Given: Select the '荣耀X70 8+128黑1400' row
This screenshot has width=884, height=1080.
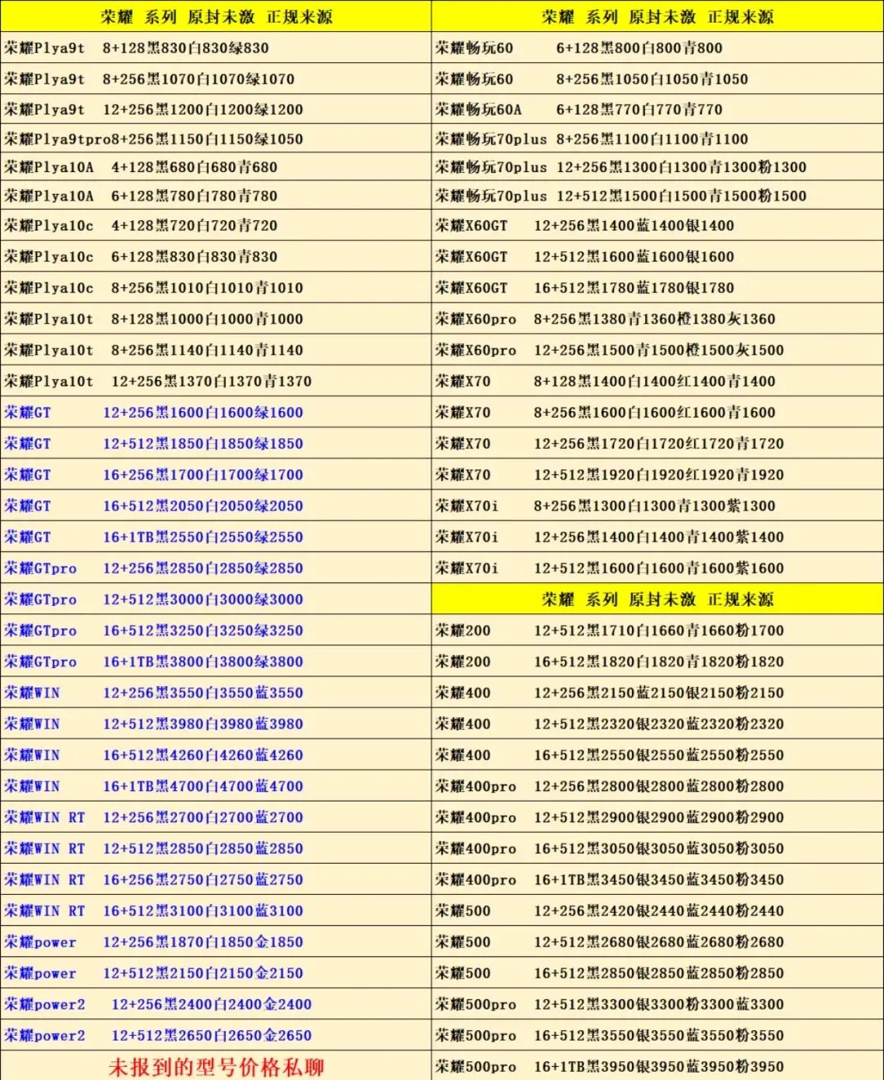Looking at the screenshot, I should (x=657, y=382).
